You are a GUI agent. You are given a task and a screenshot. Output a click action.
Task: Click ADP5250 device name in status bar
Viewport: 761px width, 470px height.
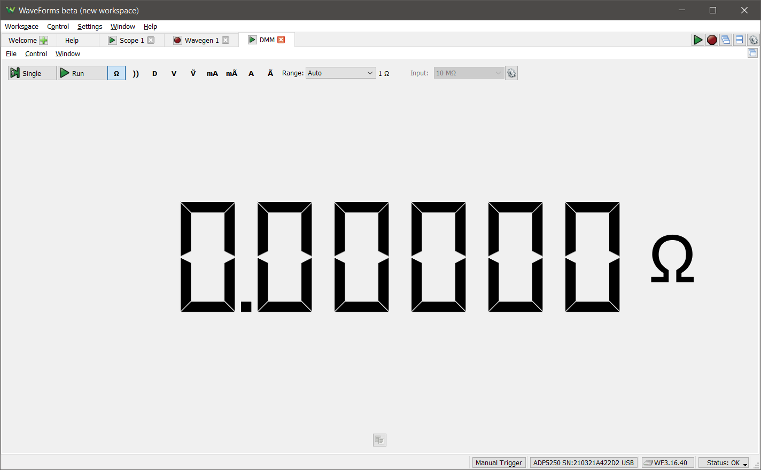click(584, 463)
